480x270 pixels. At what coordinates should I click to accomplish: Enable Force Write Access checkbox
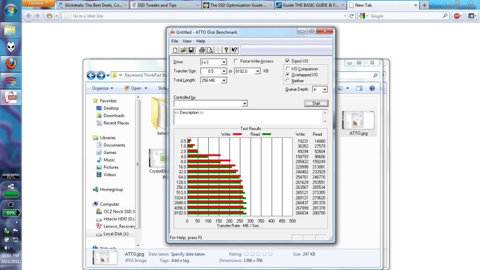(x=236, y=61)
